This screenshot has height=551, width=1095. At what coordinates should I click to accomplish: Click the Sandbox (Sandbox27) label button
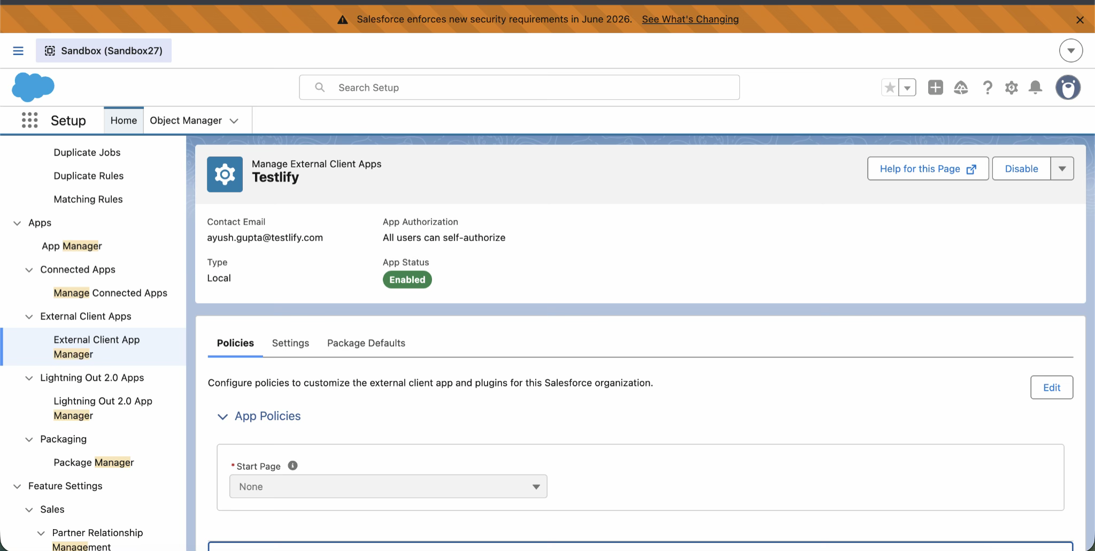coord(104,51)
